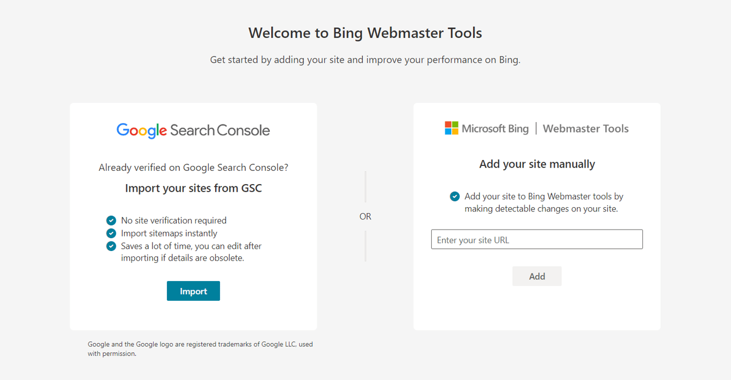The image size is (731, 380).
Task: Click the 'Welcome to Bing Webmaster Tools' title
Action: (365, 33)
